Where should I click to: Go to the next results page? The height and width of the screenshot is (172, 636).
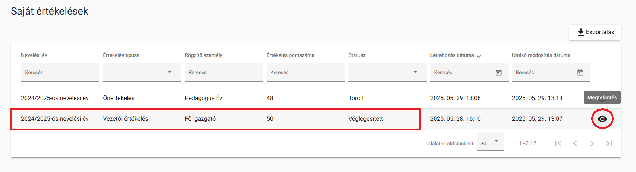tap(592, 143)
